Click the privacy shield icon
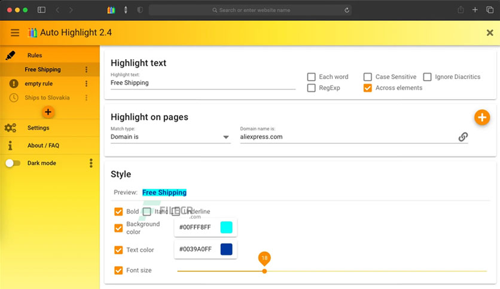500x289 pixels. tap(140, 10)
